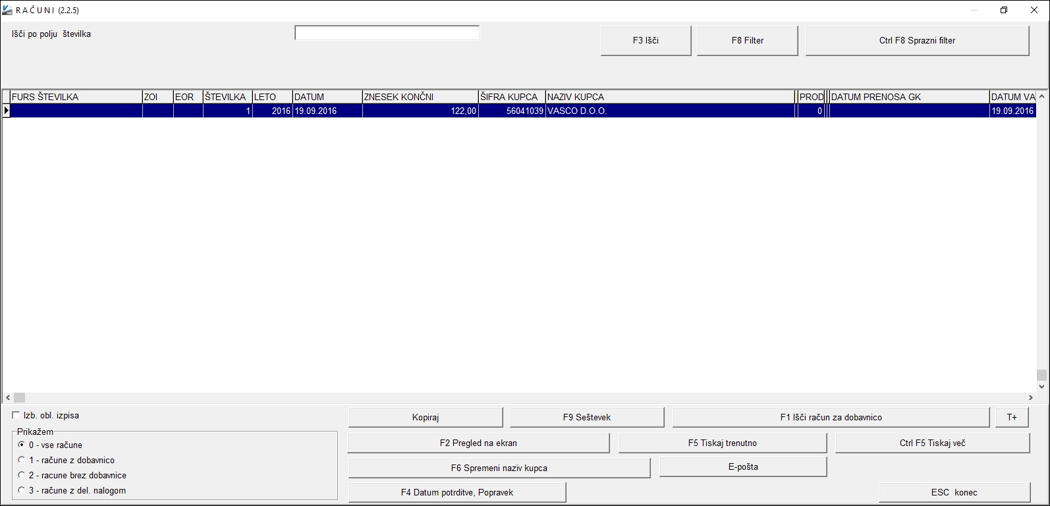Viewport: 1050px width, 506px height.
Task: Sort by the DATUM column header
Action: 327,97
